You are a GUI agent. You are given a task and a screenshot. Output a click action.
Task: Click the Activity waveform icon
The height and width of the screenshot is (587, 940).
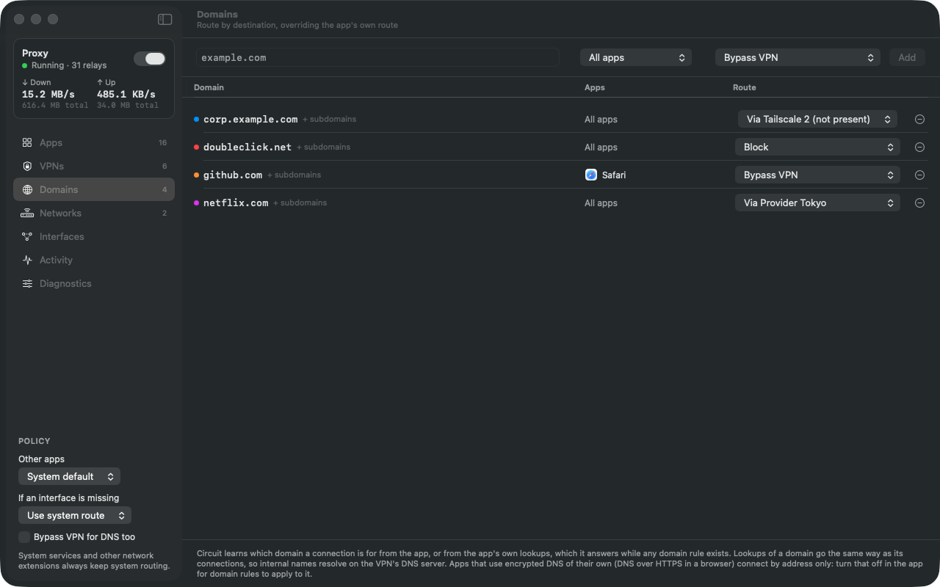(x=27, y=260)
